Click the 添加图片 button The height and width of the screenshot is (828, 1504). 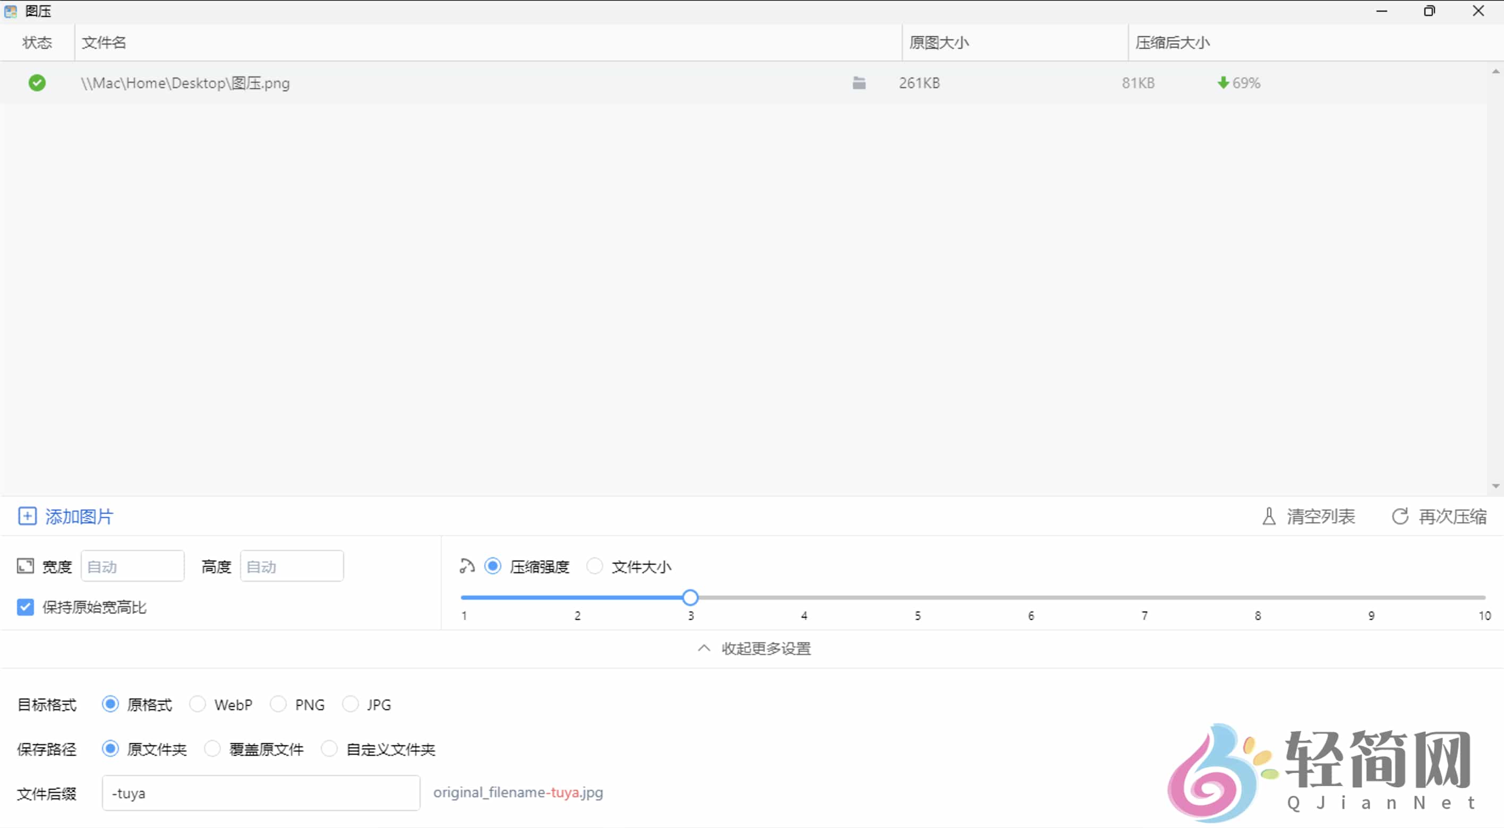[78, 516]
